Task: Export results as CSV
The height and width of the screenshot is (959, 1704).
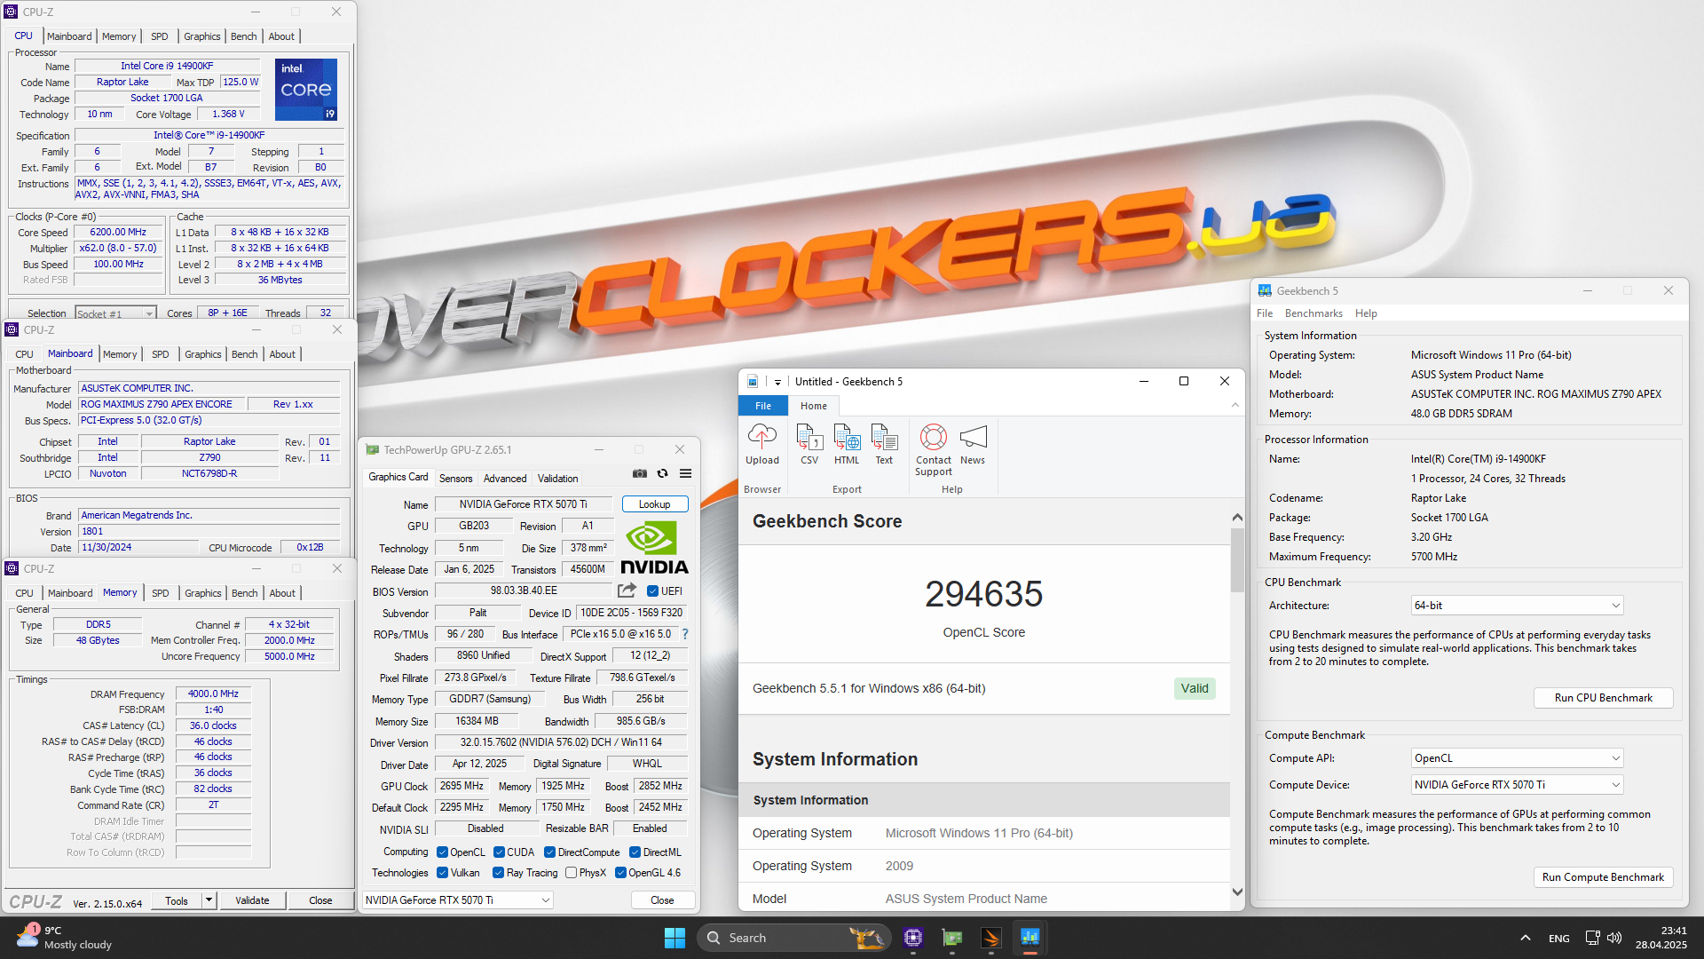Action: 809,444
